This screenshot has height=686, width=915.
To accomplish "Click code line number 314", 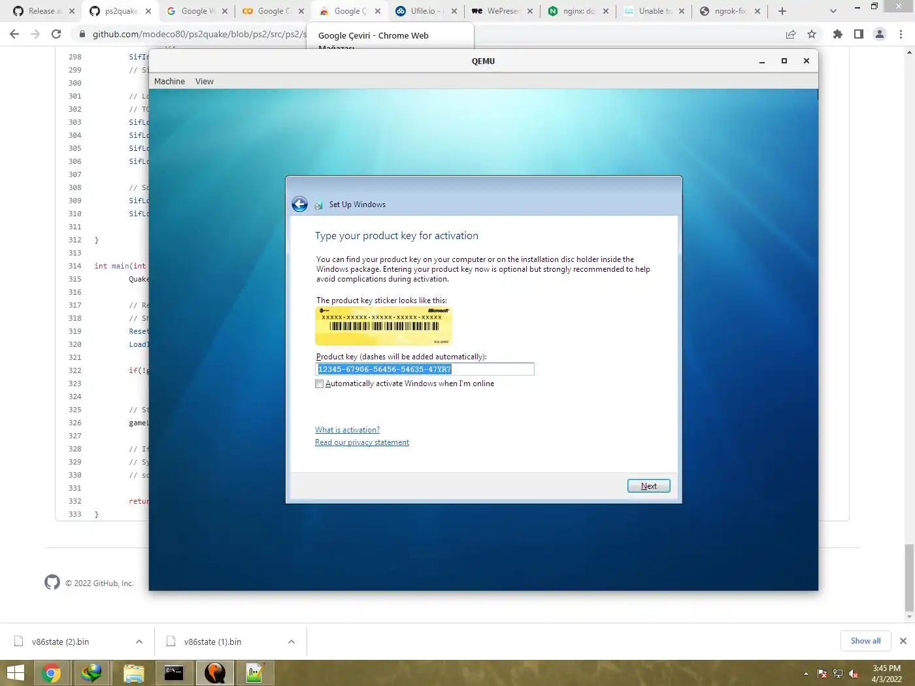I will coord(75,266).
